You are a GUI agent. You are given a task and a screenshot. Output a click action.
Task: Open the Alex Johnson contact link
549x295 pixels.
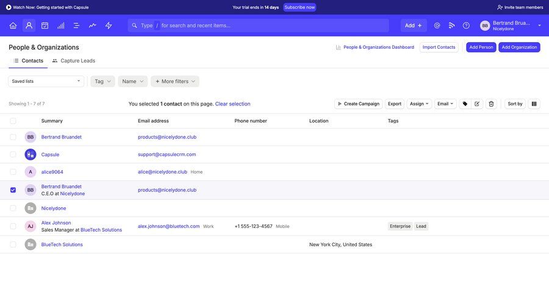pyautogui.click(x=56, y=223)
